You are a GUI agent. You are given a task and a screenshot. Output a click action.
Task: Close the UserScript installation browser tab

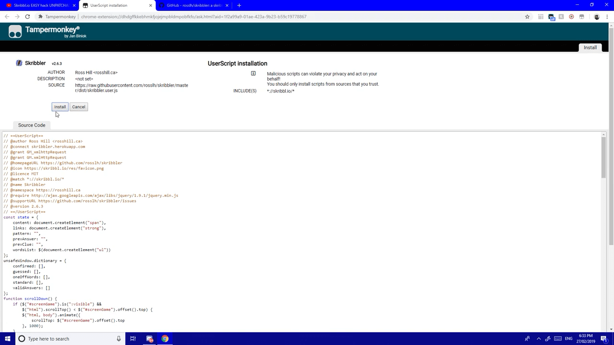(151, 5)
